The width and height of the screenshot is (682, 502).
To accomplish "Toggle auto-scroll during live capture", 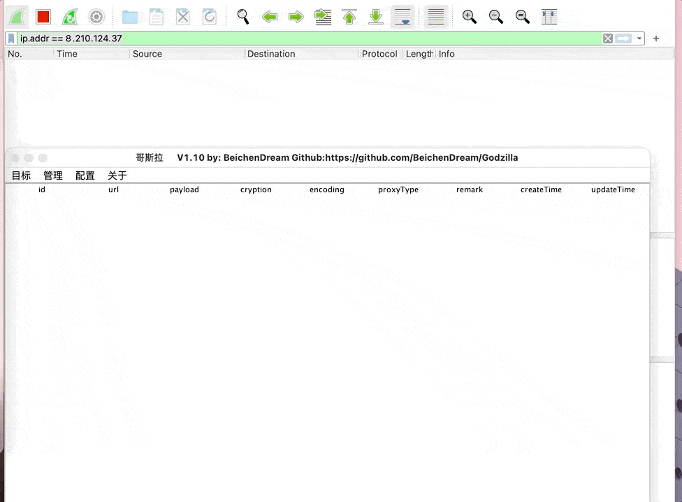I will click(402, 17).
